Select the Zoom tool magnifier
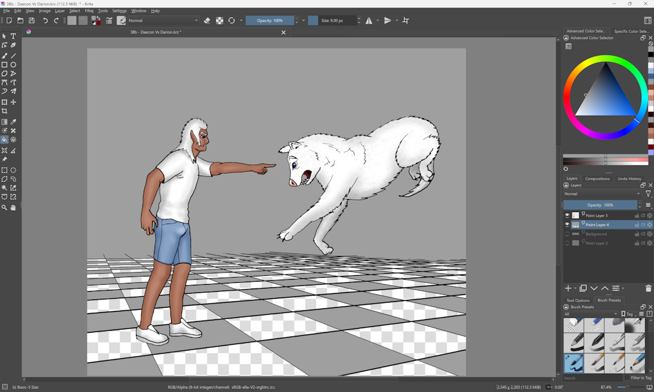The image size is (654, 392). 4,207
